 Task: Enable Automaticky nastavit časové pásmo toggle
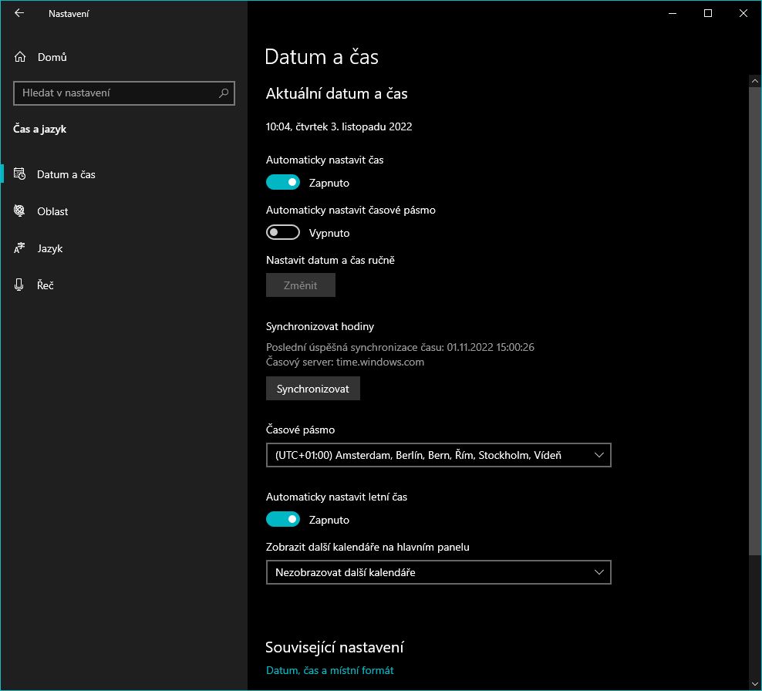[x=282, y=233]
